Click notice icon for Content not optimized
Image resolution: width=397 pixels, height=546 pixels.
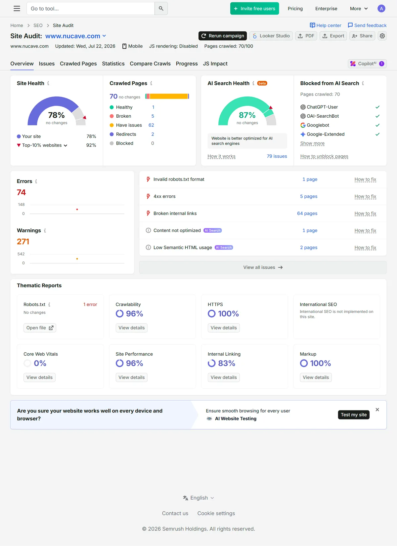[148, 230]
